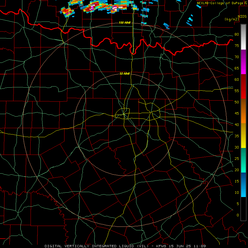Image resolution: width=248 pixels, height=248 pixels.
Task: Choose the green segment of the color scale
Action: (x=243, y=160)
